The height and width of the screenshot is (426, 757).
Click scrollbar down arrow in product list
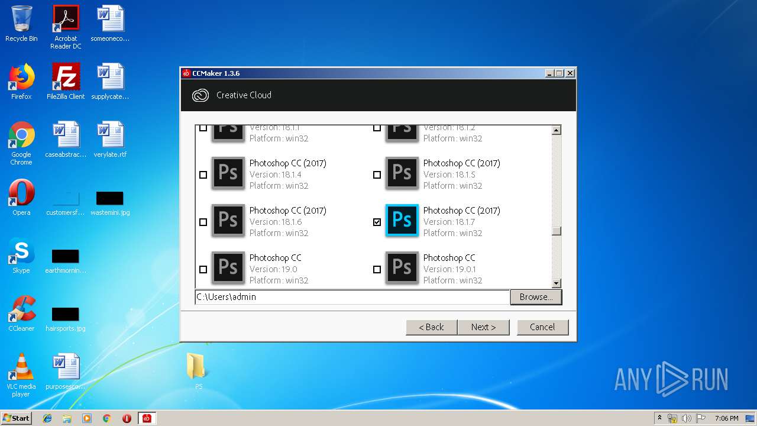point(556,283)
